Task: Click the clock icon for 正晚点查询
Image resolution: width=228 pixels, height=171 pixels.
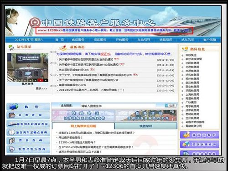Action: point(12,132)
